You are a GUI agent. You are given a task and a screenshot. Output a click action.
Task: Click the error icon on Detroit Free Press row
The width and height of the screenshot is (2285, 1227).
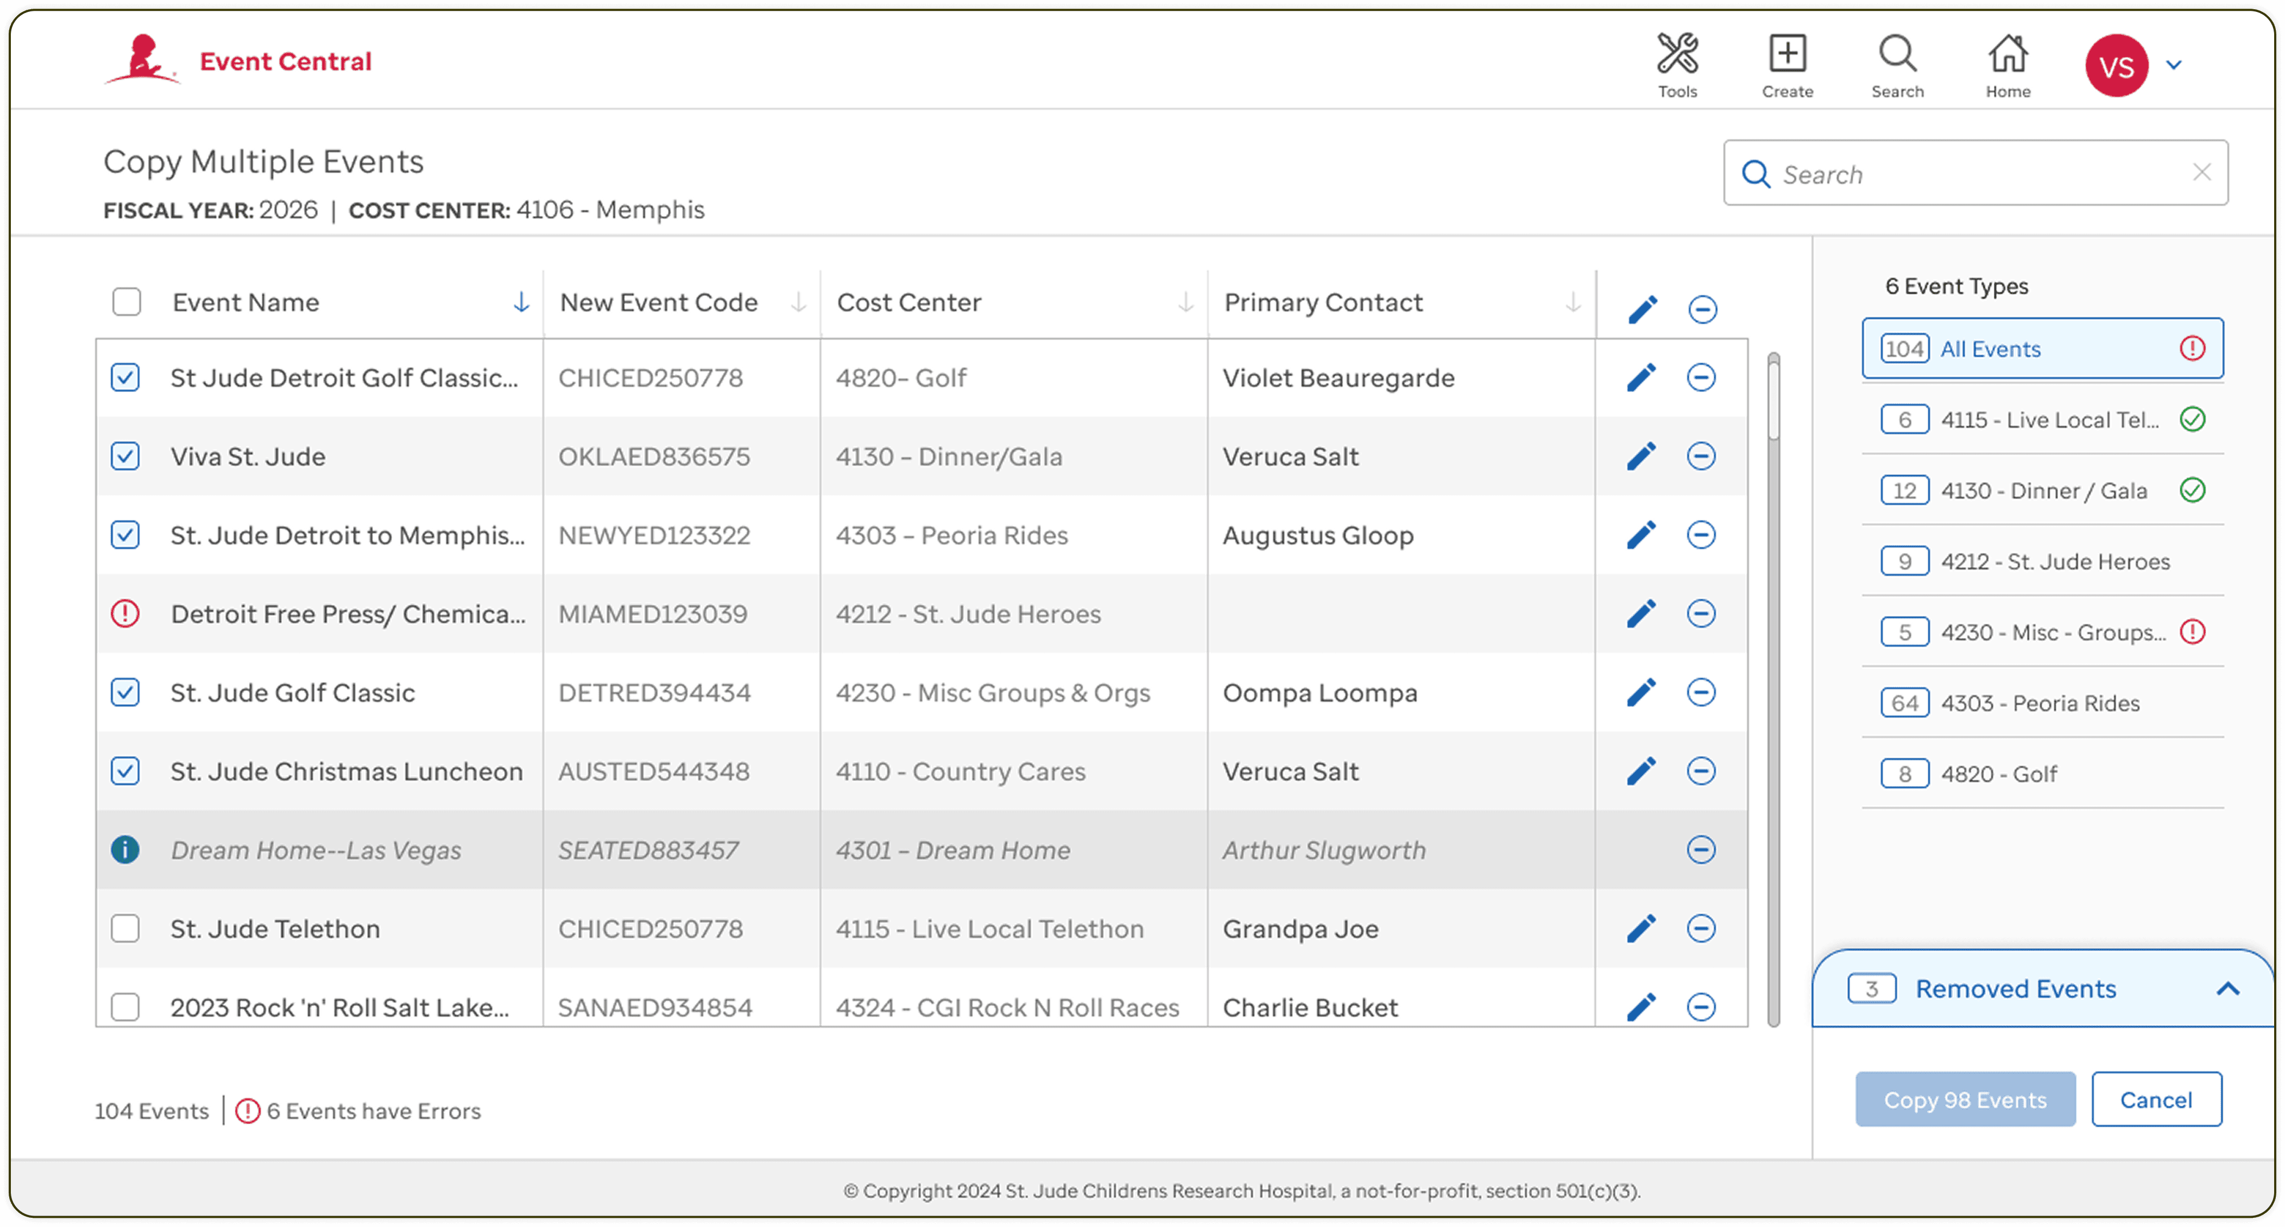pos(125,614)
